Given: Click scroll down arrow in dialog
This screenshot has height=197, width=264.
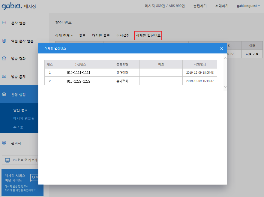Looking at the screenshot, I should coord(225,87).
